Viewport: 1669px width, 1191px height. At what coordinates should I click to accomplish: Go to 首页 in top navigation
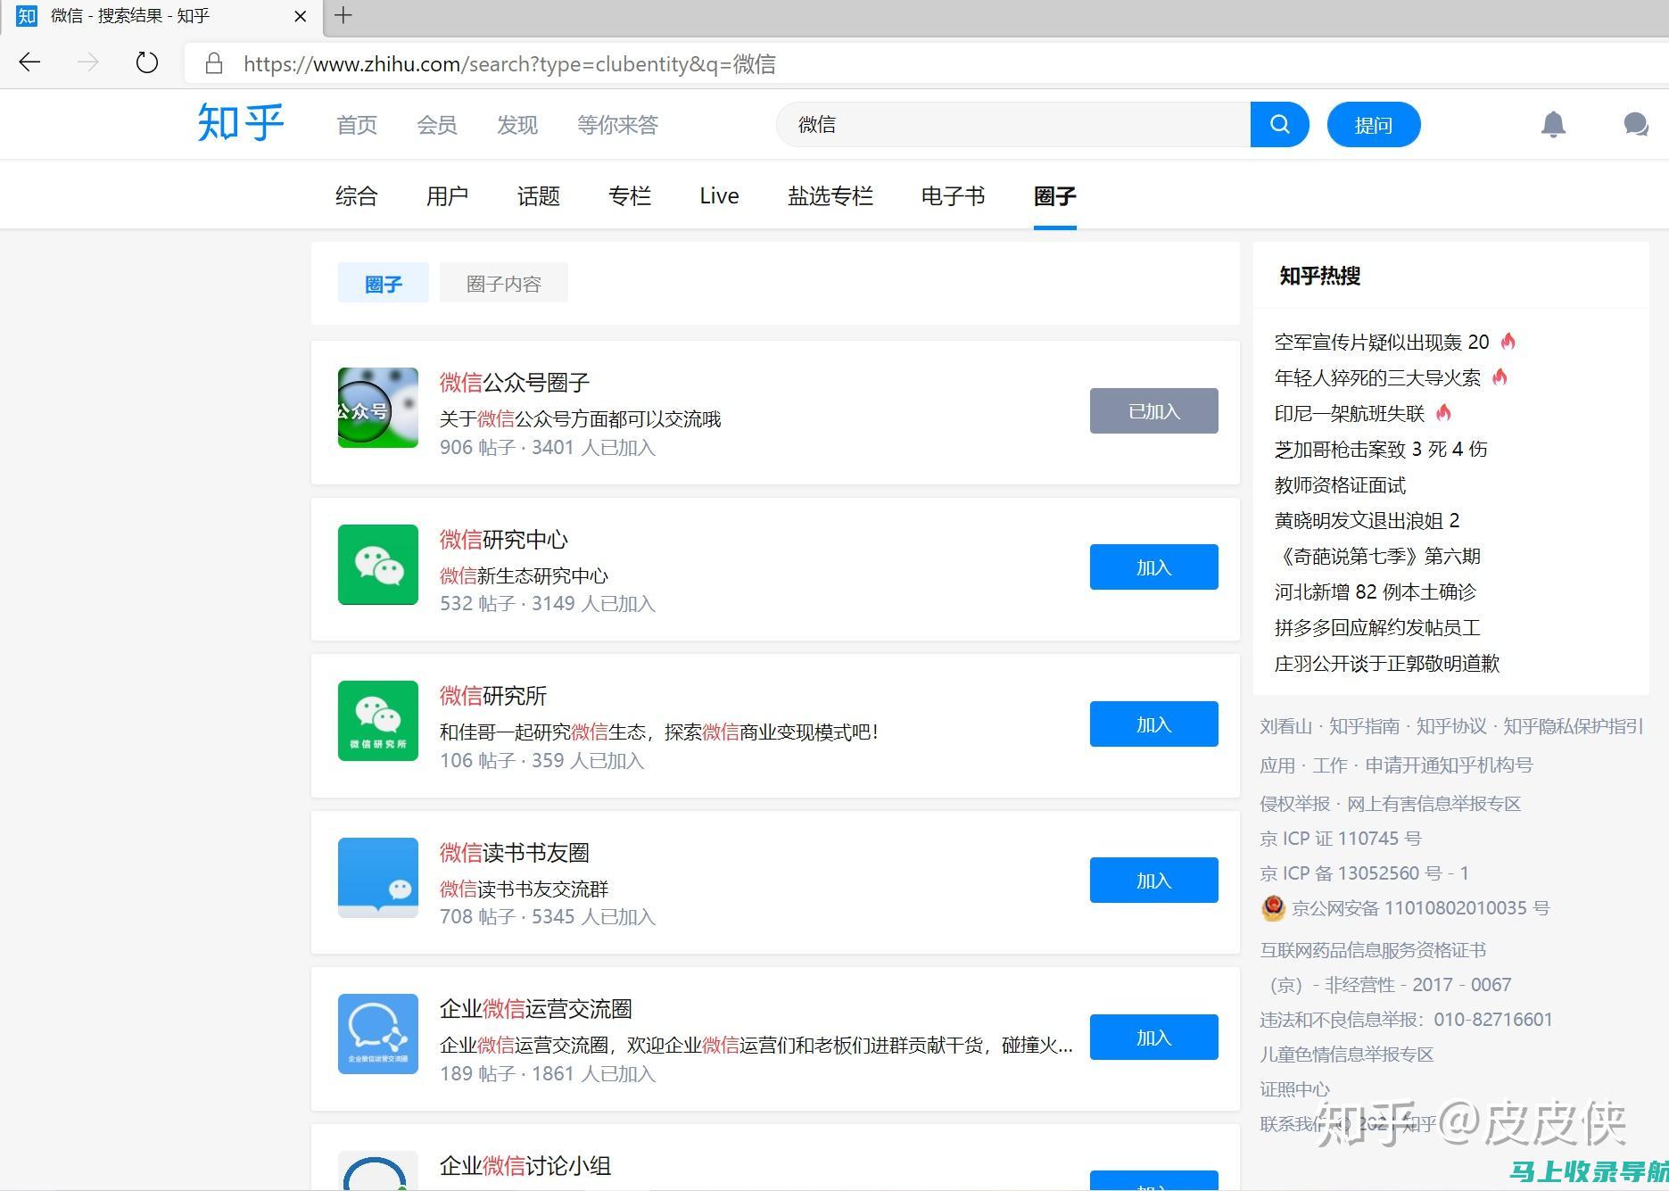click(x=357, y=125)
